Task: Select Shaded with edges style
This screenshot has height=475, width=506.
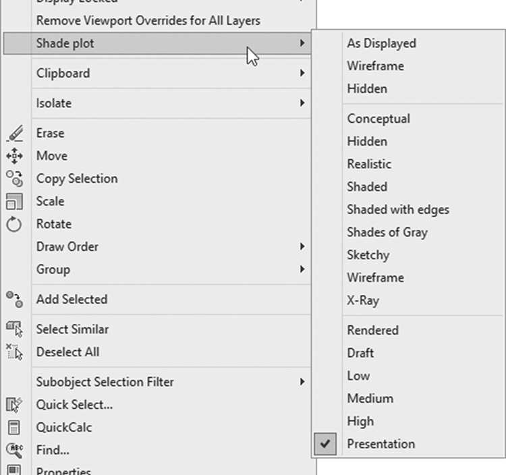Action: tap(408, 210)
